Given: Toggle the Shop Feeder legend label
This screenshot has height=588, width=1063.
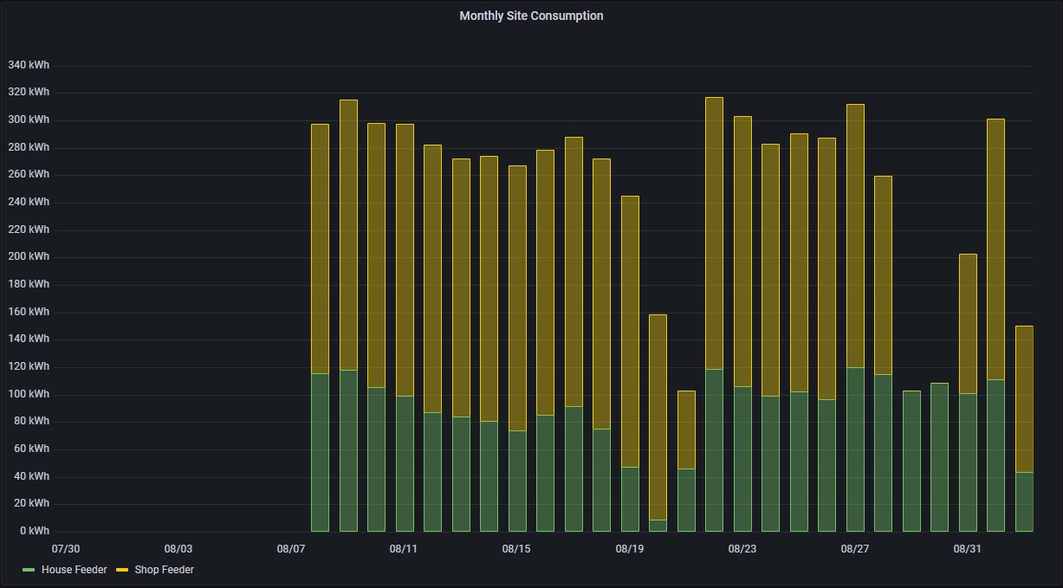Looking at the screenshot, I should point(164,570).
